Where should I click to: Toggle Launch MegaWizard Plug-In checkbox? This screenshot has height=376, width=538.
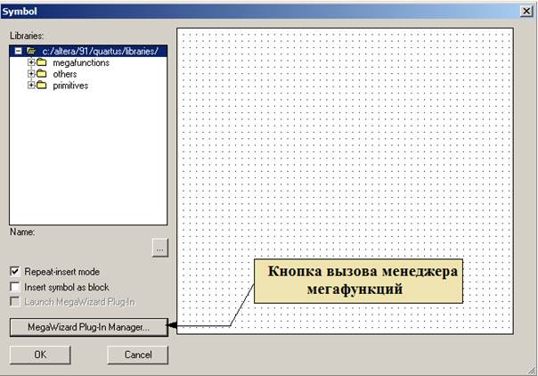pyautogui.click(x=15, y=302)
